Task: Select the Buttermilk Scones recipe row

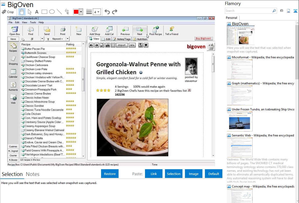Action: pyautogui.click(x=51, y=53)
